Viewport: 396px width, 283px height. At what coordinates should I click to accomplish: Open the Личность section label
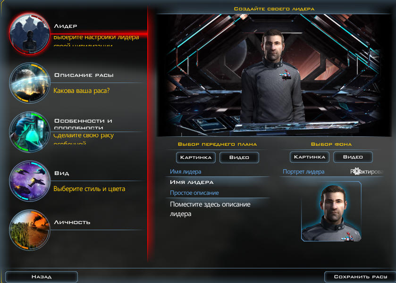[72, 222]
